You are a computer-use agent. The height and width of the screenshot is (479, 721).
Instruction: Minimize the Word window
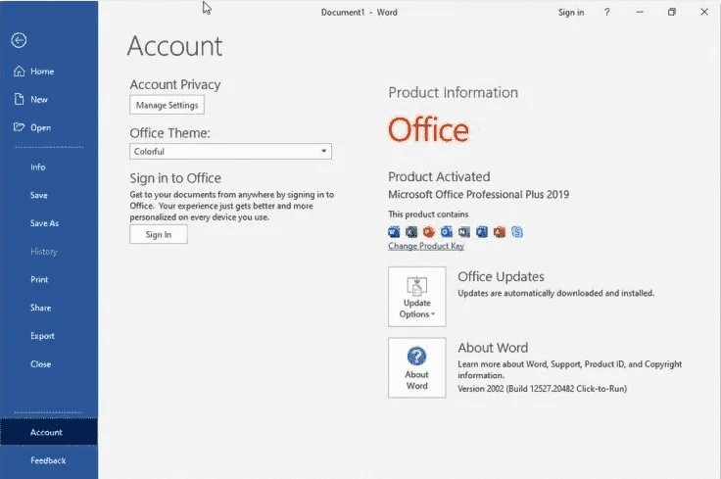coord(640,13)
